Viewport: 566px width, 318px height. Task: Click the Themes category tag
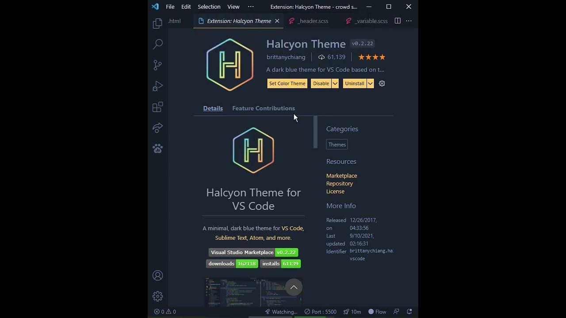tap(337, 144)
